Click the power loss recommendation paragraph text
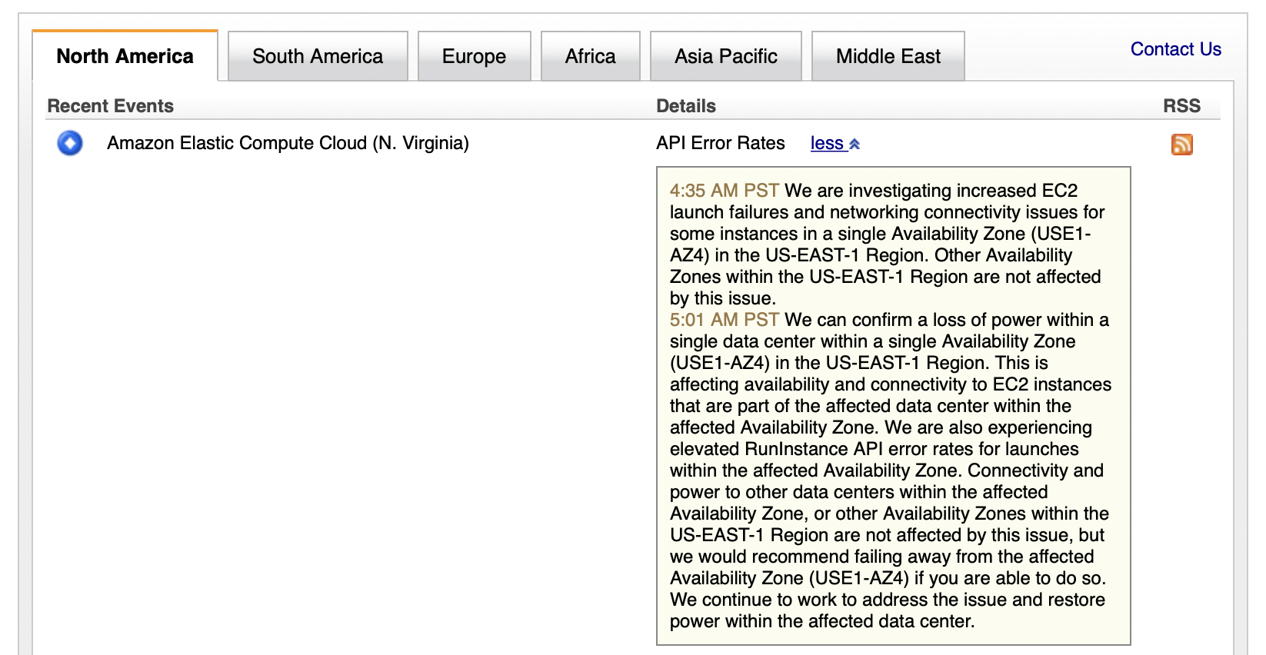This screenshot has width=1266, height=655. pos(889,470)
